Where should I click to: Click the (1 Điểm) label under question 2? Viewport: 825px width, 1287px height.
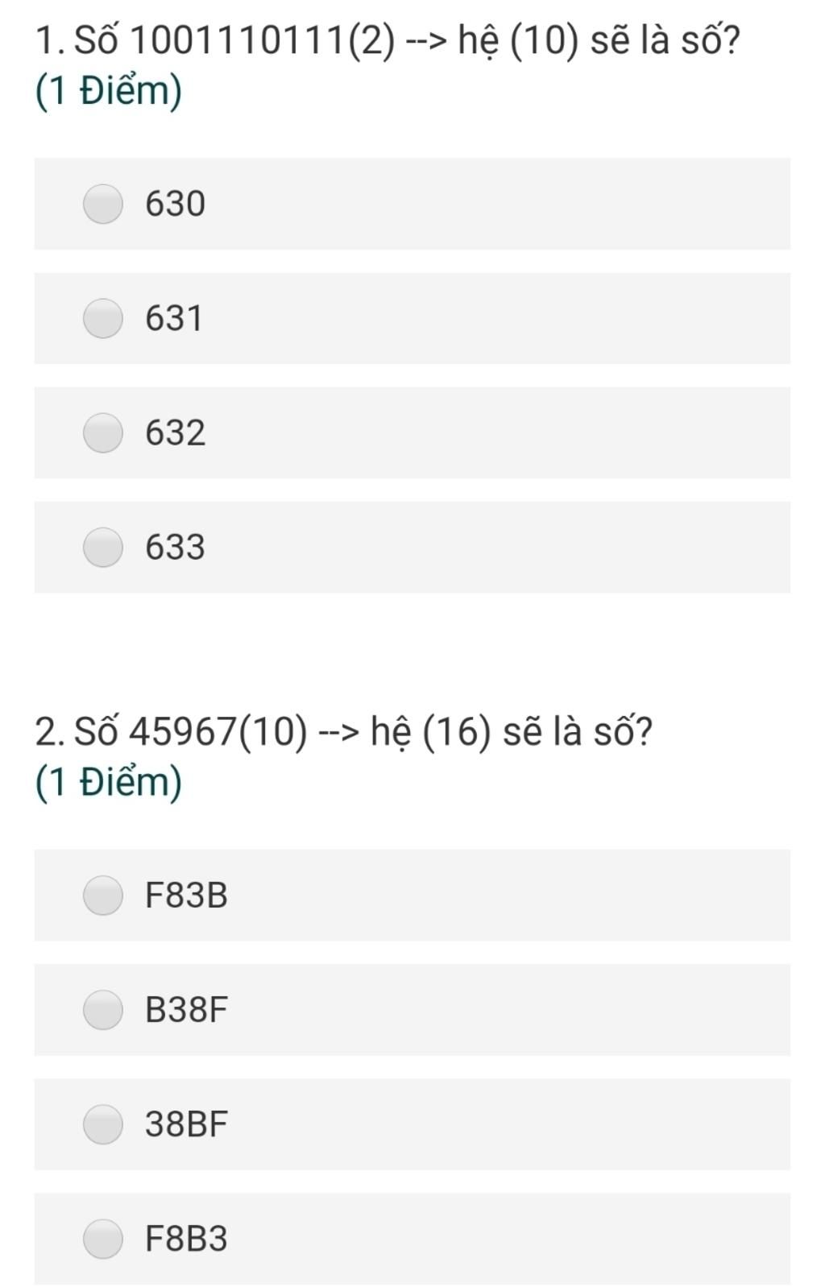coord(109,781)
